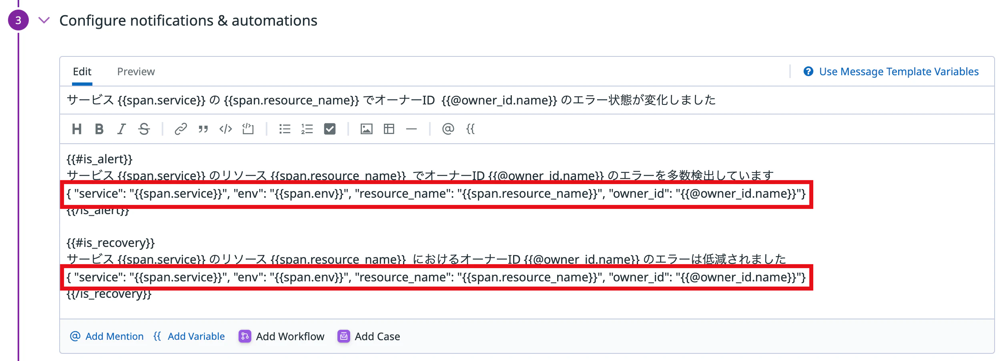Click the monitor title input field
This screenshot has height=361, width=1003.
527,100
